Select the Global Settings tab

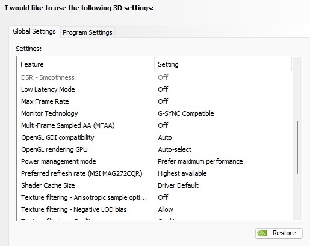point(34,31)
